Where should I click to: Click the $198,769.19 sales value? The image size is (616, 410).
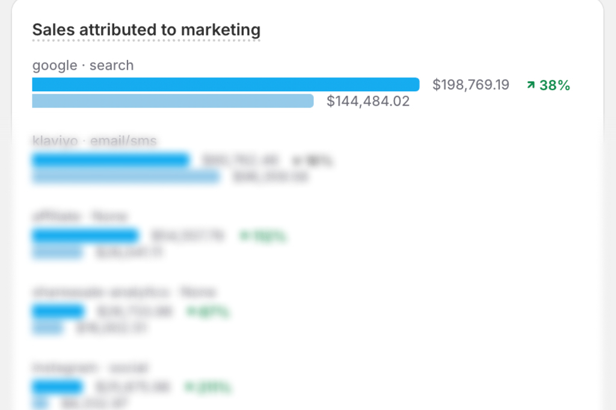(x=471, y=85)
